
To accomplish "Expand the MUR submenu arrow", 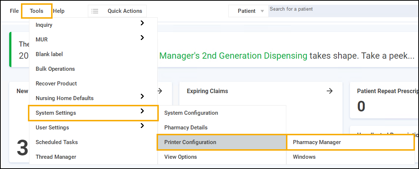I will click(x=142, y=38).
